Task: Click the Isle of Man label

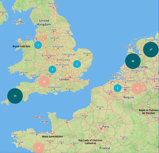Action: point(19,22)
